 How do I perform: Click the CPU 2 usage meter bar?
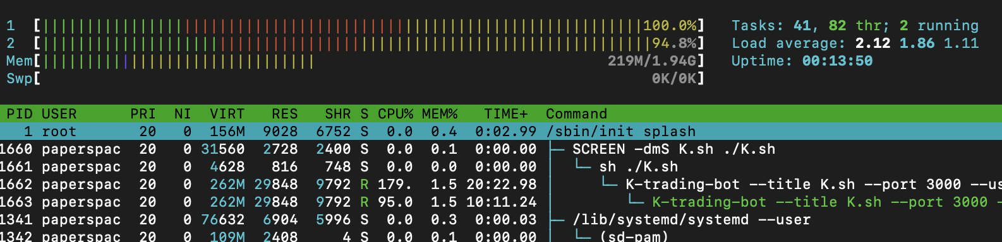[369, 43]
